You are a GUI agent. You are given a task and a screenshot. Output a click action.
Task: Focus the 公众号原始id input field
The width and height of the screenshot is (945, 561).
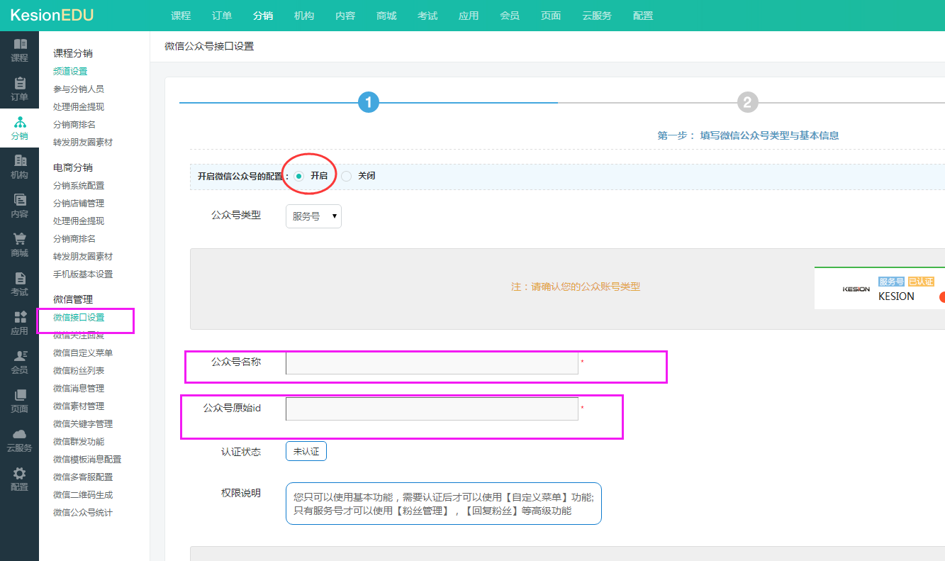[x=432, y=409]
